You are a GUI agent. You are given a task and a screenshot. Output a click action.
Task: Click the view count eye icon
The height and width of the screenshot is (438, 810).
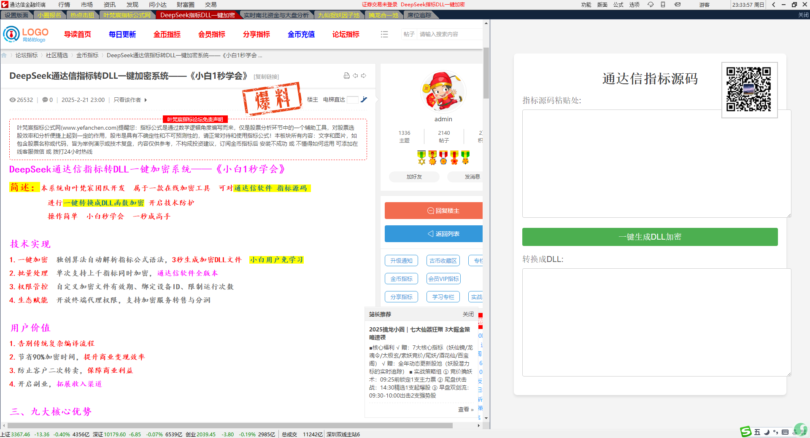(x=13, y=100)
